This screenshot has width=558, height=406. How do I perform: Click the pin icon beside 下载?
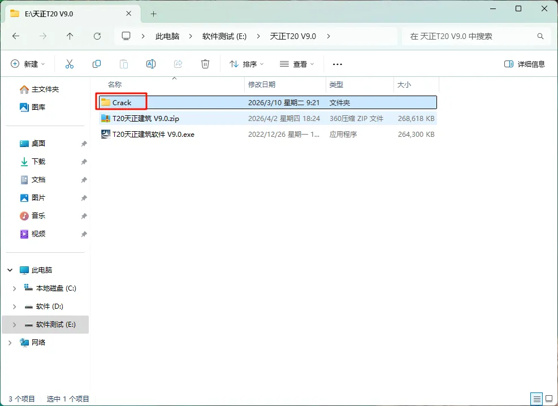pyautogui.click(x=84, y=162)
